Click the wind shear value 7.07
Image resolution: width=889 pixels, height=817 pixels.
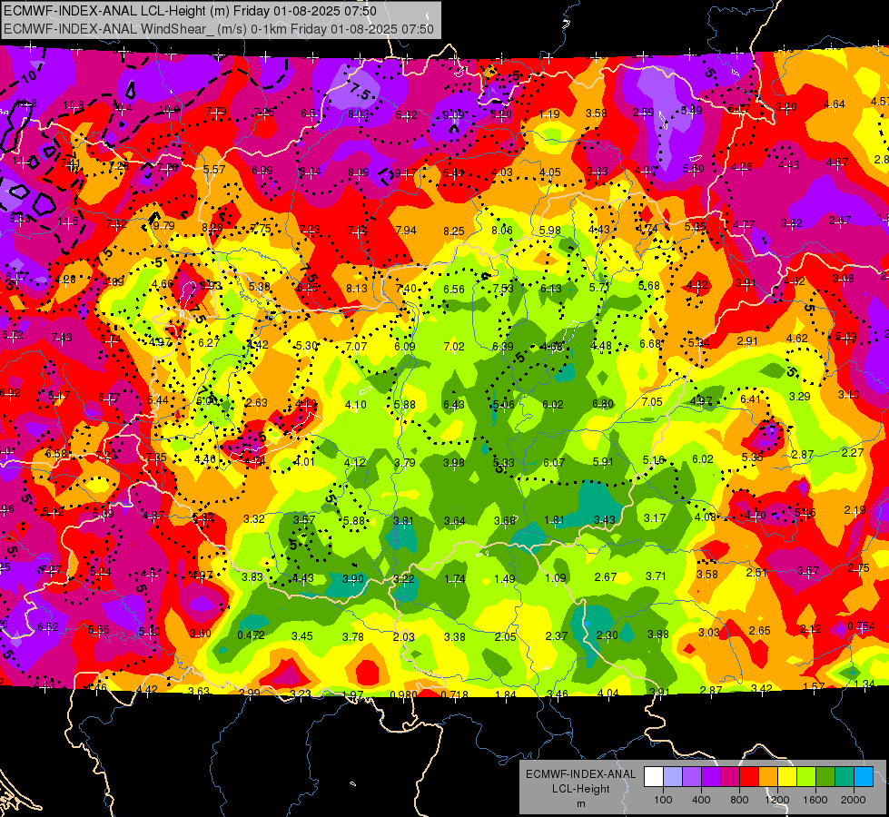coord(356,346)
